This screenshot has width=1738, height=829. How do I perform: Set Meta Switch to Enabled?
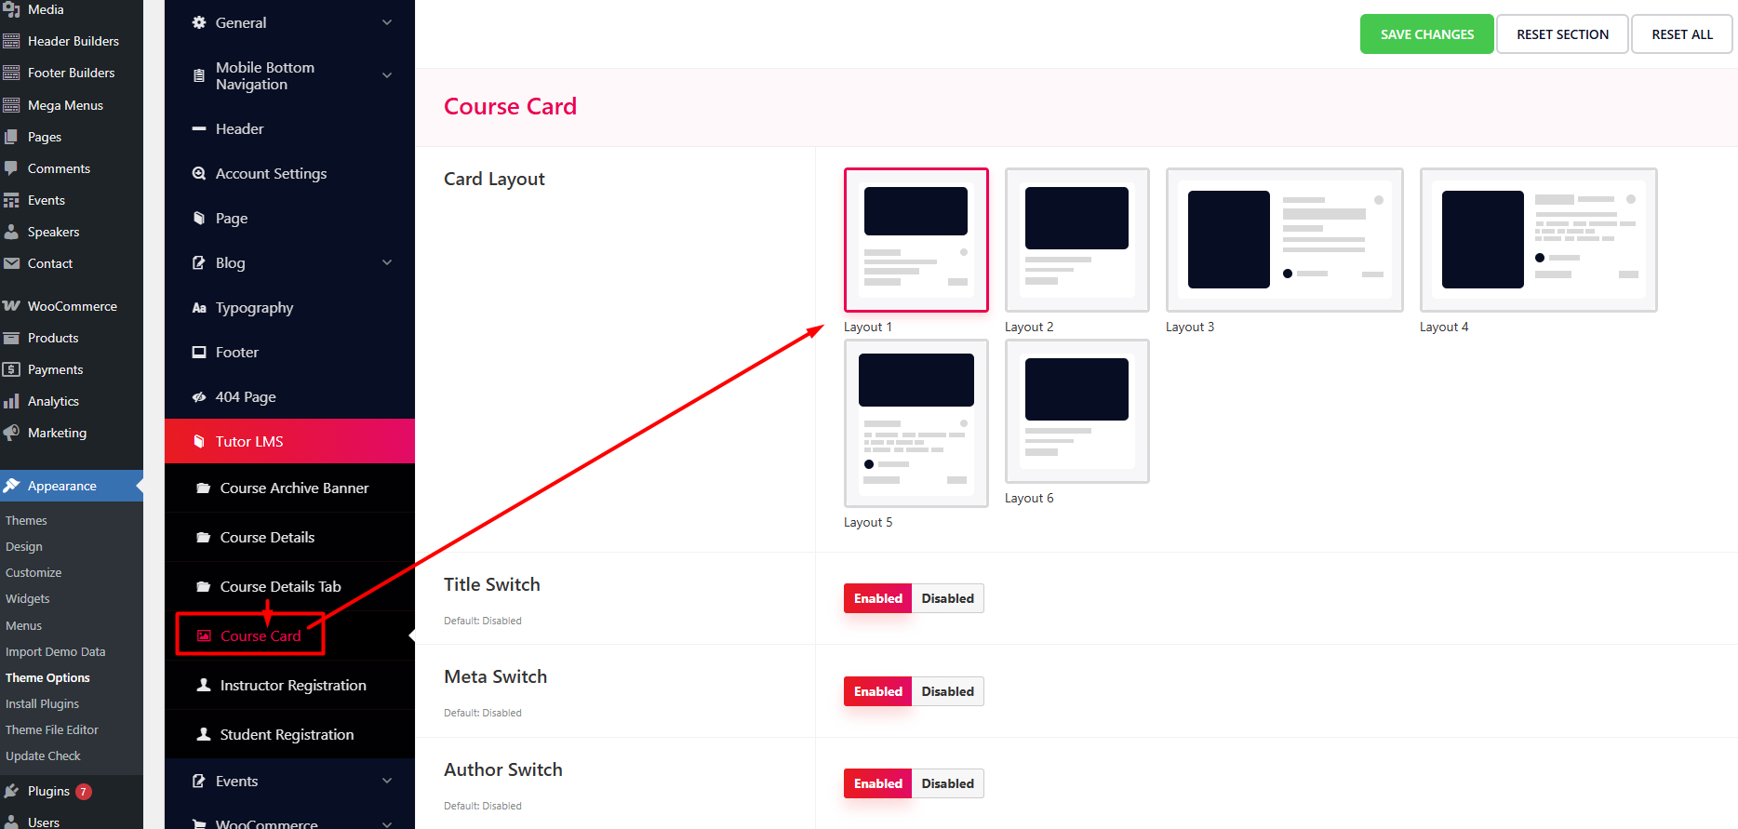click(x=877, y=691)
